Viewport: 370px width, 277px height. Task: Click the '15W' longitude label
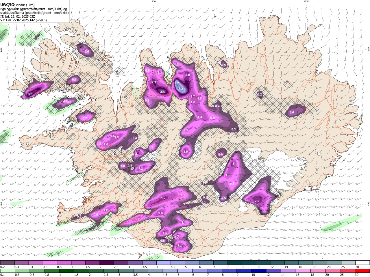(x=306, y=1)
